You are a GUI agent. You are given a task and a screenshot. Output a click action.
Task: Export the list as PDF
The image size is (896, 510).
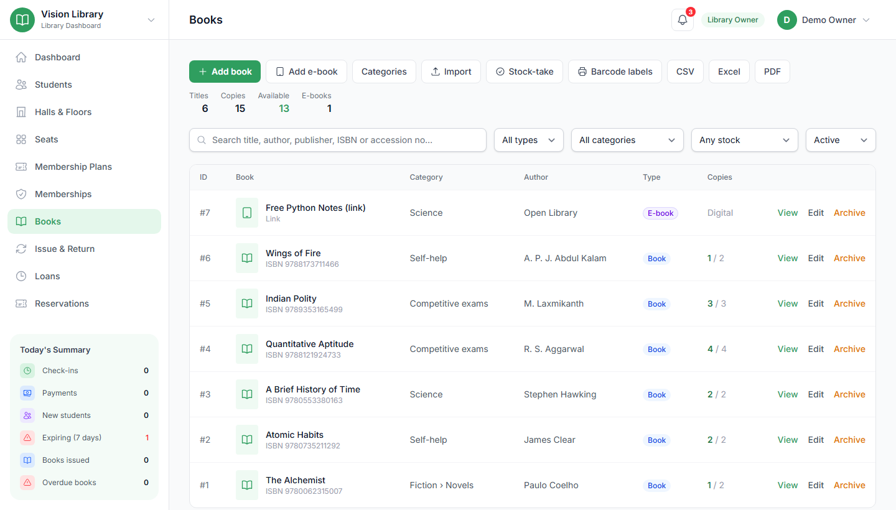coord(772,72)
